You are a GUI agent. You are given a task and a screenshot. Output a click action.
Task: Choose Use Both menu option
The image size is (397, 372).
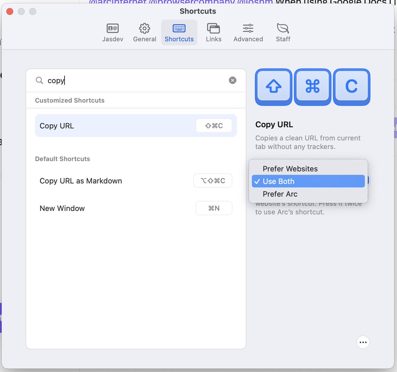pyautogui.click(x=308, y=181)
